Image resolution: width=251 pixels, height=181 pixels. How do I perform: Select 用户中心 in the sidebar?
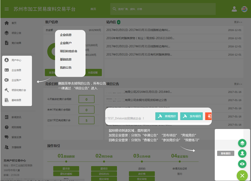click(x=16, y=60)
